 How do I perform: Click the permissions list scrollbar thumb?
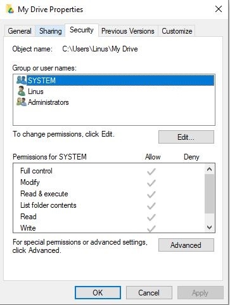(209, 194)
